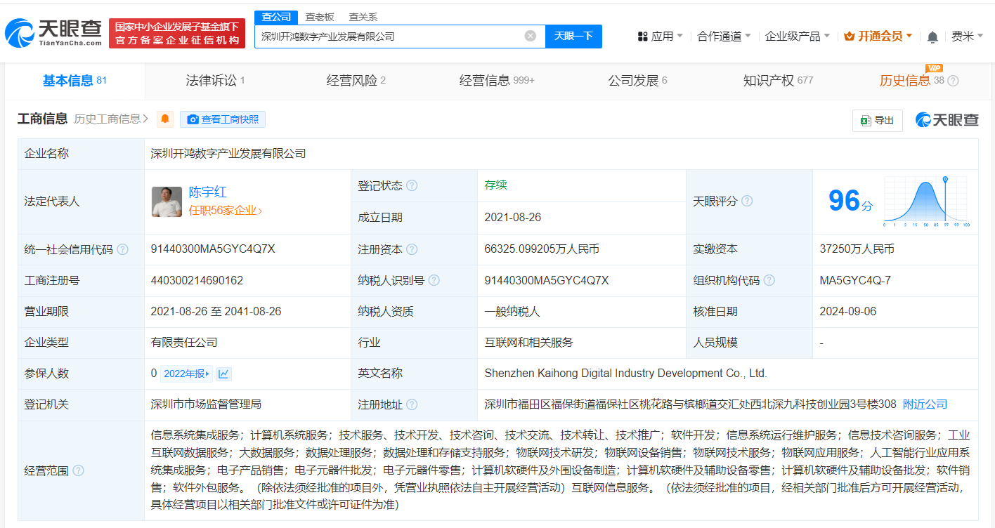Click the 有限责任公司 enterprise type value

click(184, 343)
